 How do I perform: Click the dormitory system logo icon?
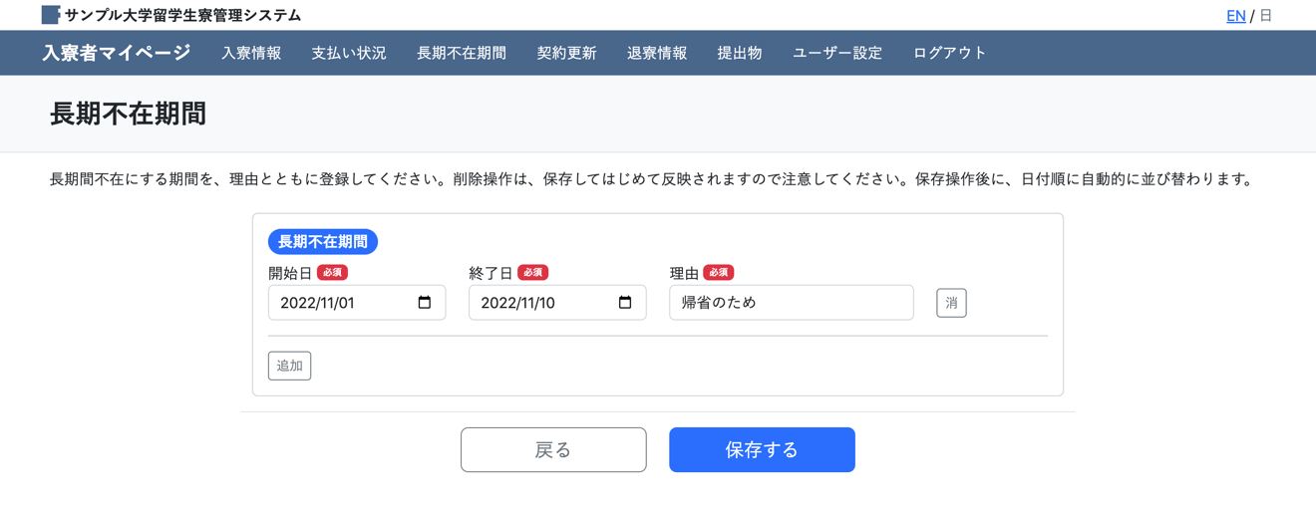point(51,15)
